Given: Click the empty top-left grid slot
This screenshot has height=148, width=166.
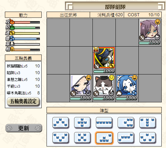Looking at the screenshot, I should pyautogui.click(x=58, y=32).
